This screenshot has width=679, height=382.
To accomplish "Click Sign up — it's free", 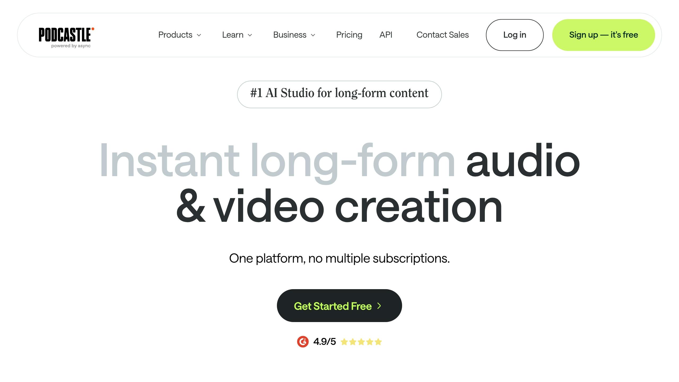I will pyautogui.click(x=603, y=35).
